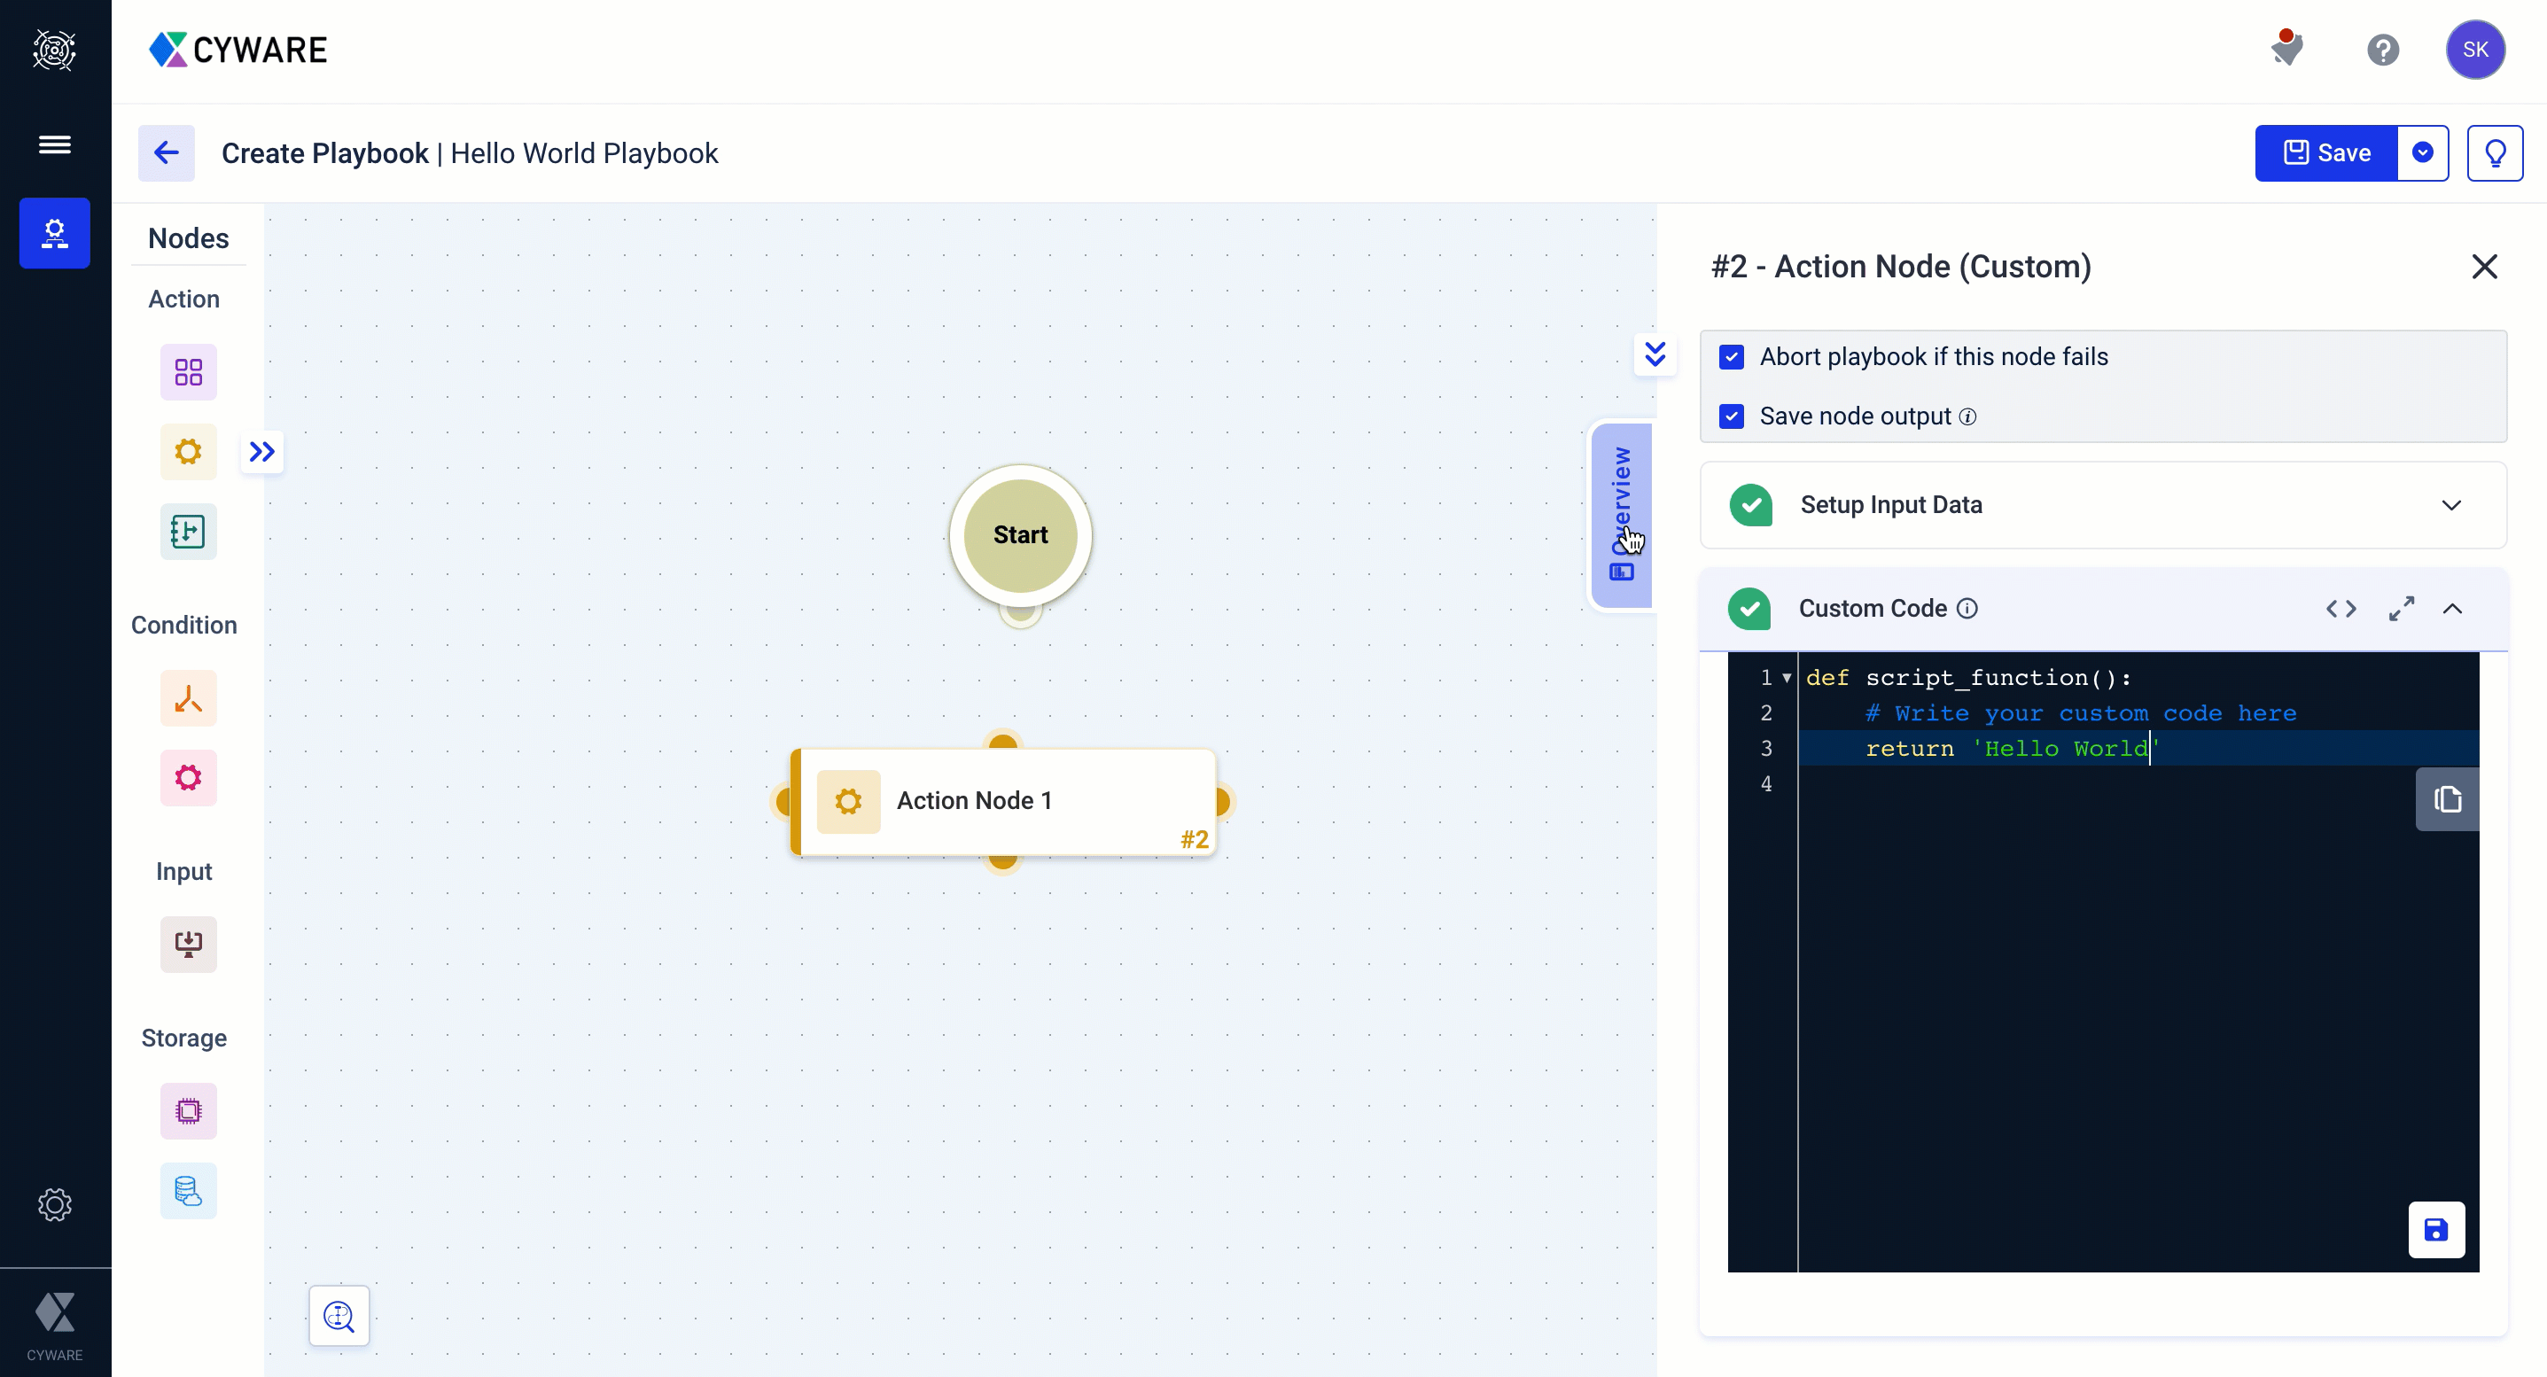This screenshot has height=1377, width=2547.
Task: Click the green playbook action node icon
Action: pyautogui.click(x=188, y=532)
